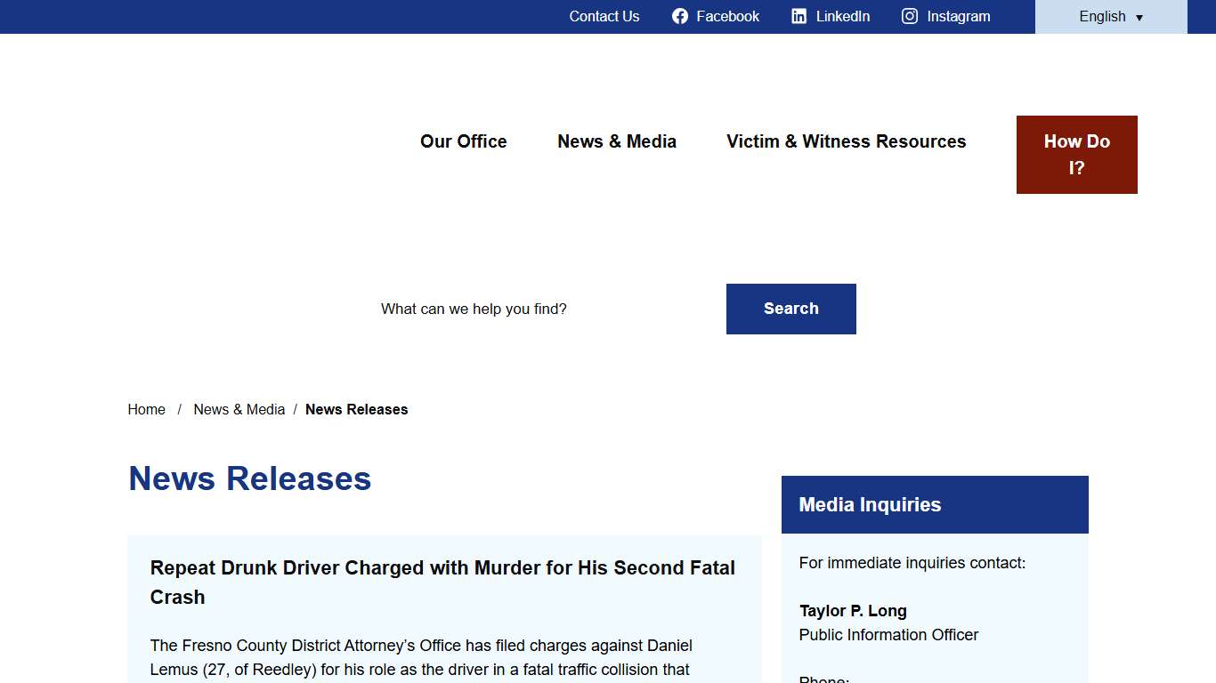Screen dimensions: 1216x683
Task: Open the English language selector
Action: pyautogui.click(x=1102, y=16)
